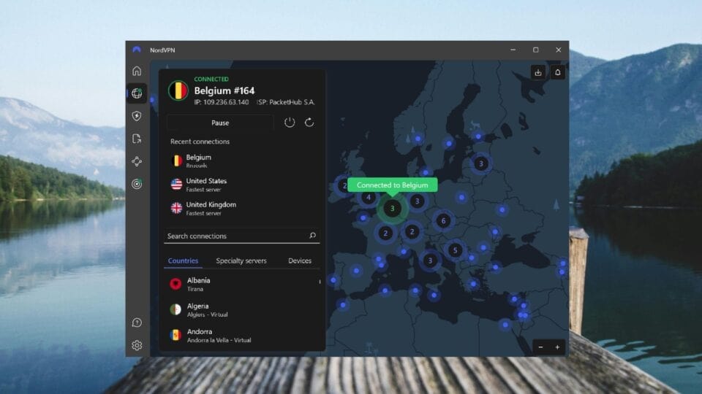Open the notifications bell icon
Image resolution: width=702 pixels, height=394 pixels.
[x=557, y=72]
